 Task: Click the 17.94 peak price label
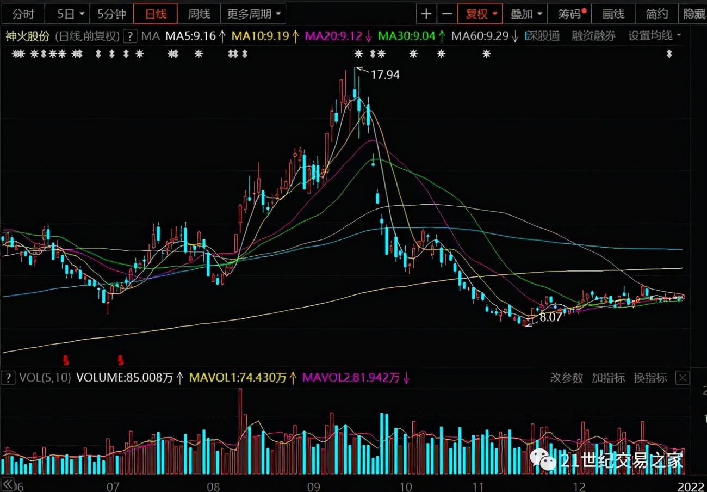385,75
